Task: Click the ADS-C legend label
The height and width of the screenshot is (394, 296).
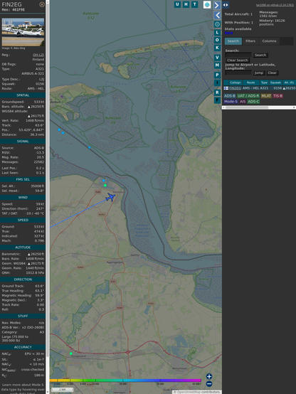Action: (253, 102)
